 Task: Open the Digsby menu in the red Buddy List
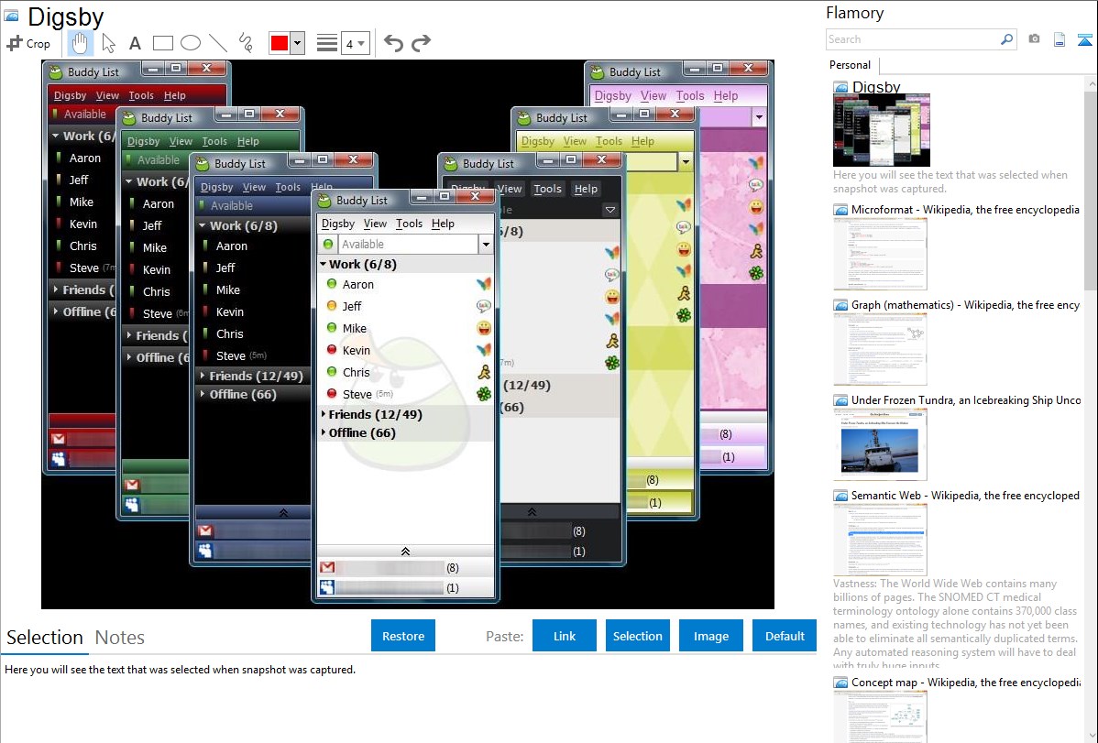tap(70, 95)
